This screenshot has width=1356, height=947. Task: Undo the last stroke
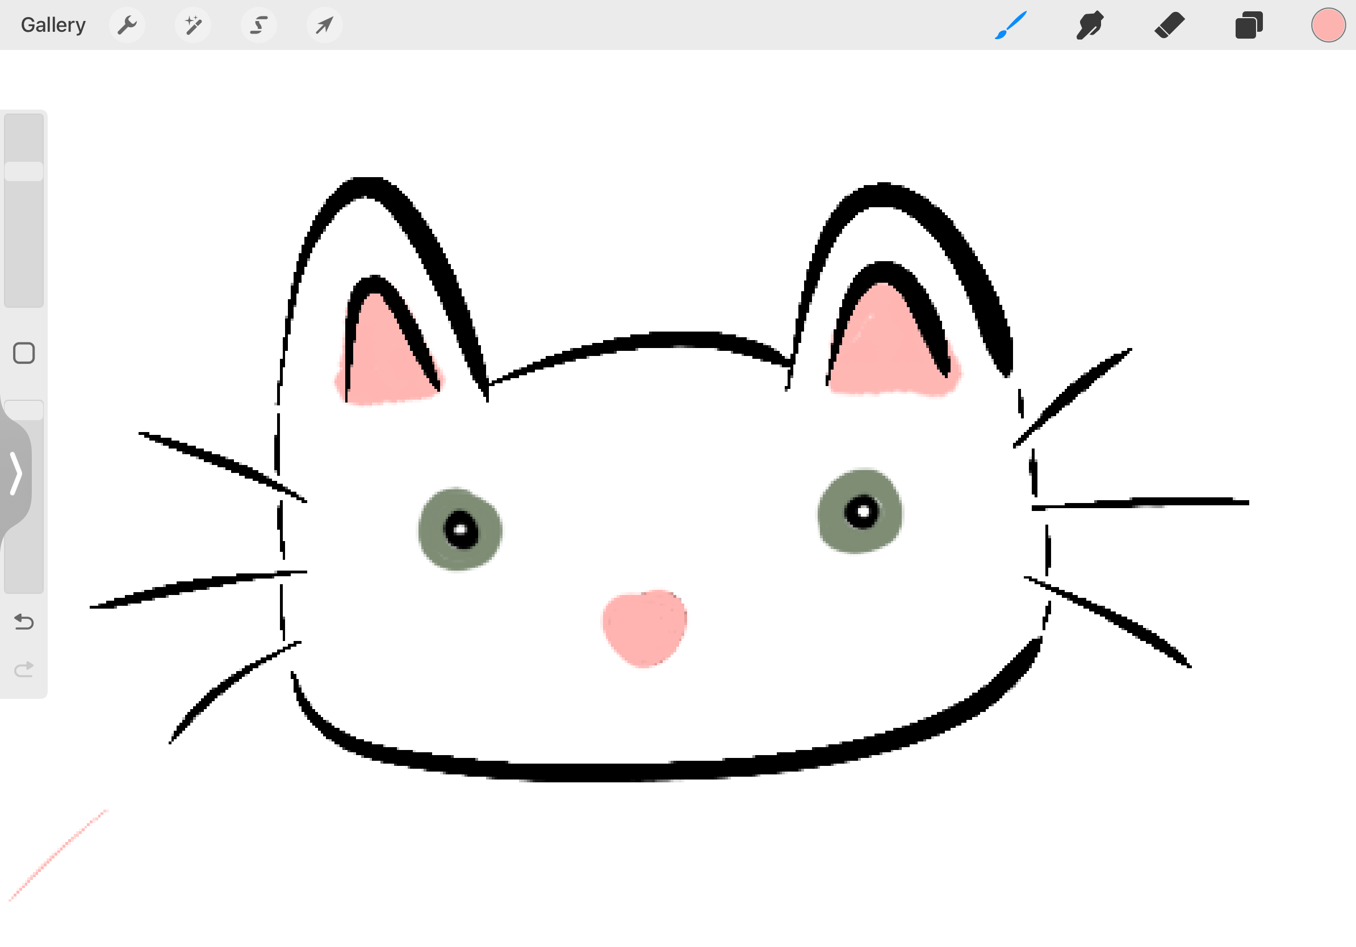click(24, 621)
